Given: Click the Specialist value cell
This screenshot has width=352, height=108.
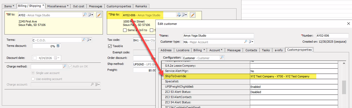Looking at the screenshot, I should (x=294, y=82).
